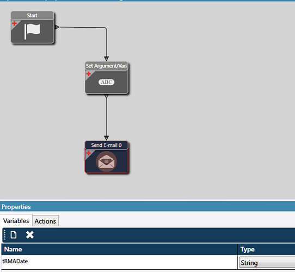Switch to the Variables tab
295x272 pixels.
(16, 221)
